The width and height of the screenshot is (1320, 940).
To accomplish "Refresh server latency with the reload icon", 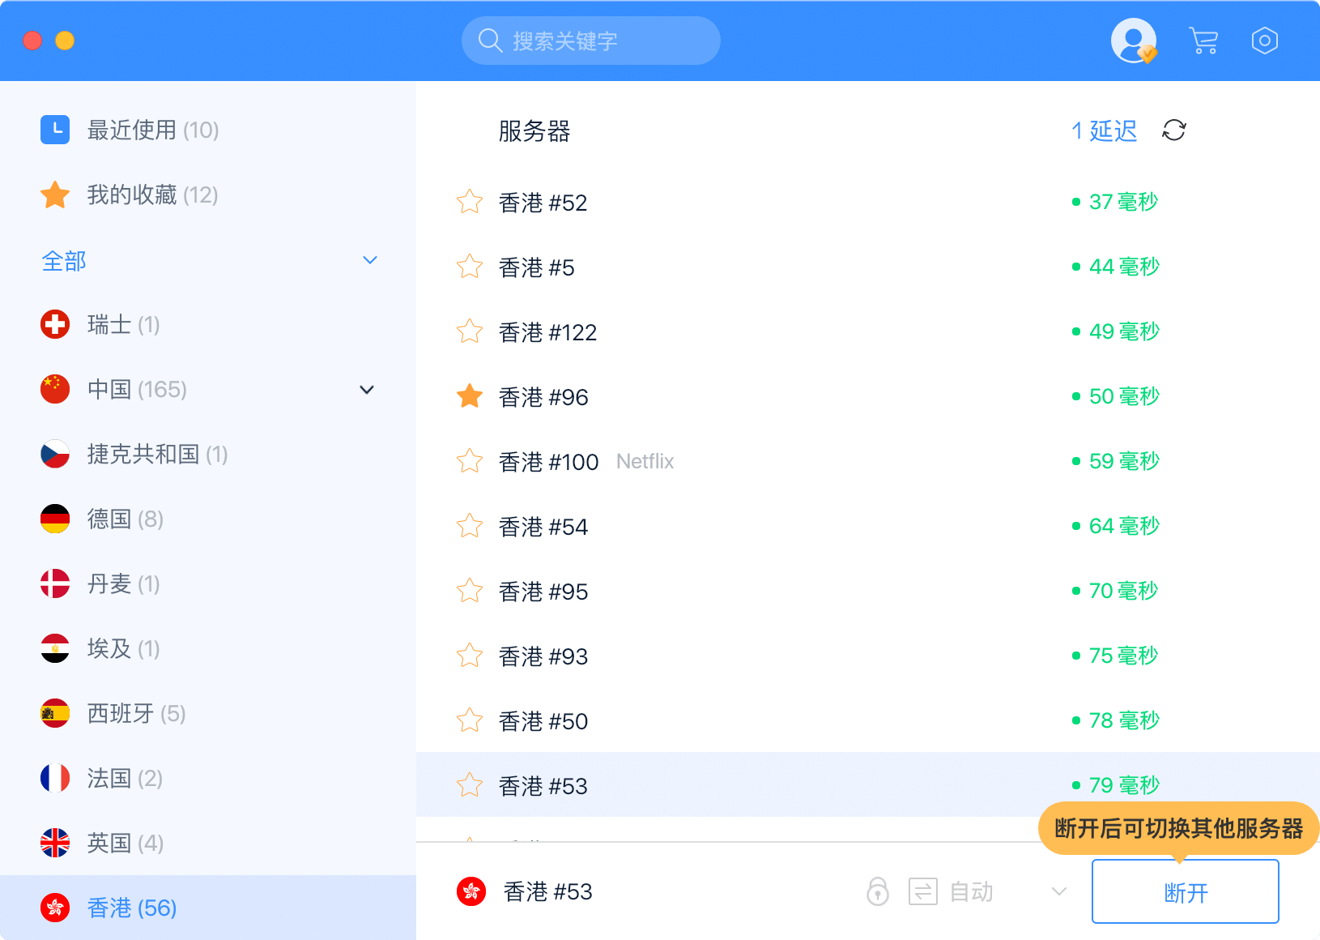I will (x=1173, y=130).
